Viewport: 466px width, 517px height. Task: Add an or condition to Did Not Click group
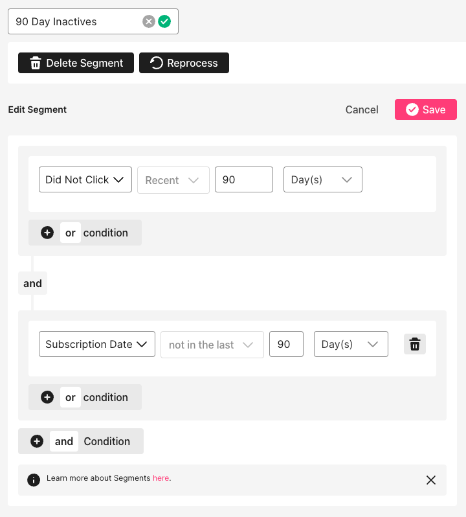[85, 233]
